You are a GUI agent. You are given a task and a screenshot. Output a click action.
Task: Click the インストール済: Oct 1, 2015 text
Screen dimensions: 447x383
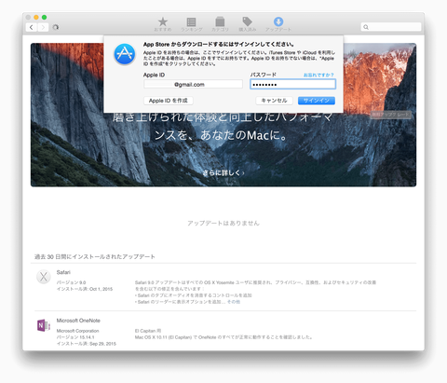point(85,289)
